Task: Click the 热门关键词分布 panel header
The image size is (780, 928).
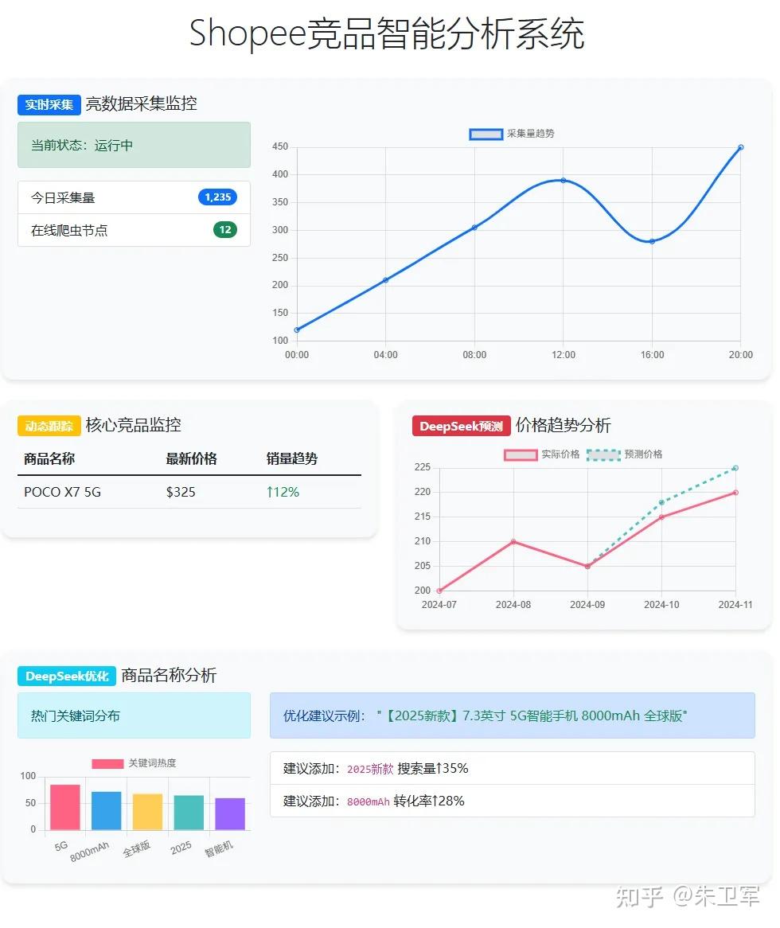Action: (134, 715)
